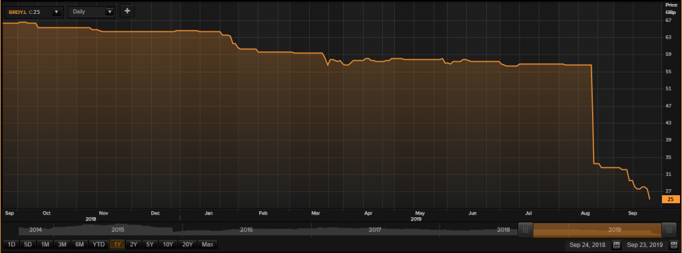The width and height of the screenshot is (682, 253).
Task: Grab the right handle of the range slider
Action: coord(669,230)
